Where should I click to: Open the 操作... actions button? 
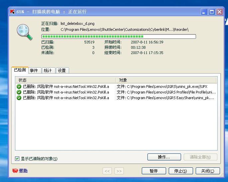point(164,157)
